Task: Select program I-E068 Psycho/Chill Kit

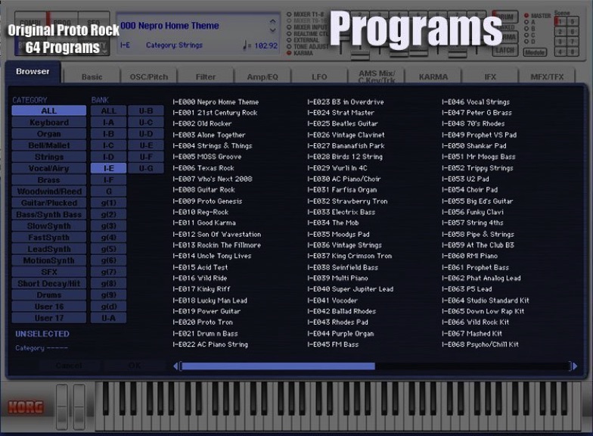Action: pyautogui.click(x=480, y=344)
